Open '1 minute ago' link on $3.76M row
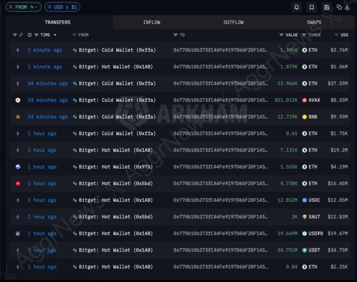This screenshot has width=357, height=282. pyautogui.click(x=45, y=50)
